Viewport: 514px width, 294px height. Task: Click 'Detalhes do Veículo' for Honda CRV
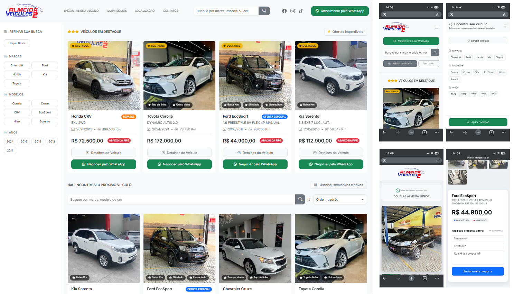coord(104,153)
